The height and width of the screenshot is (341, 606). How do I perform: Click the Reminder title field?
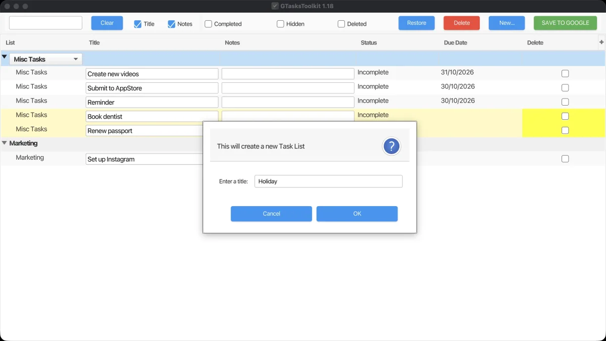click(152, 102)
